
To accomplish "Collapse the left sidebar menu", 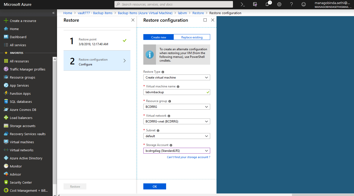I will [53, 13].
